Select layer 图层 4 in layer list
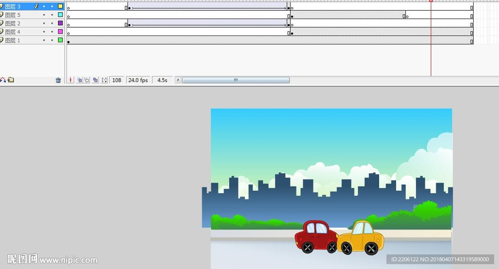Viewport: 499px width, 269px height. click(13, 32)
